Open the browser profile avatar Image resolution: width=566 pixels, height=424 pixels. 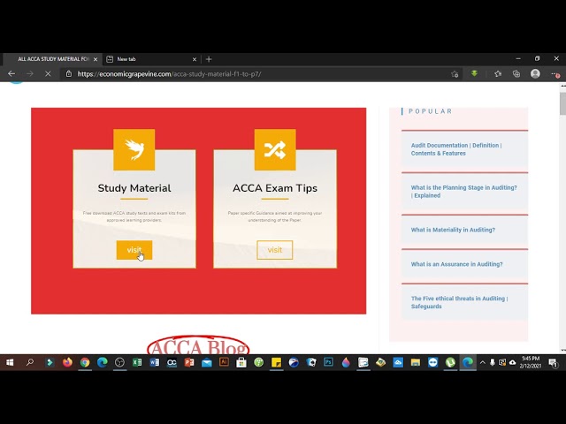[x=535, y=73]
